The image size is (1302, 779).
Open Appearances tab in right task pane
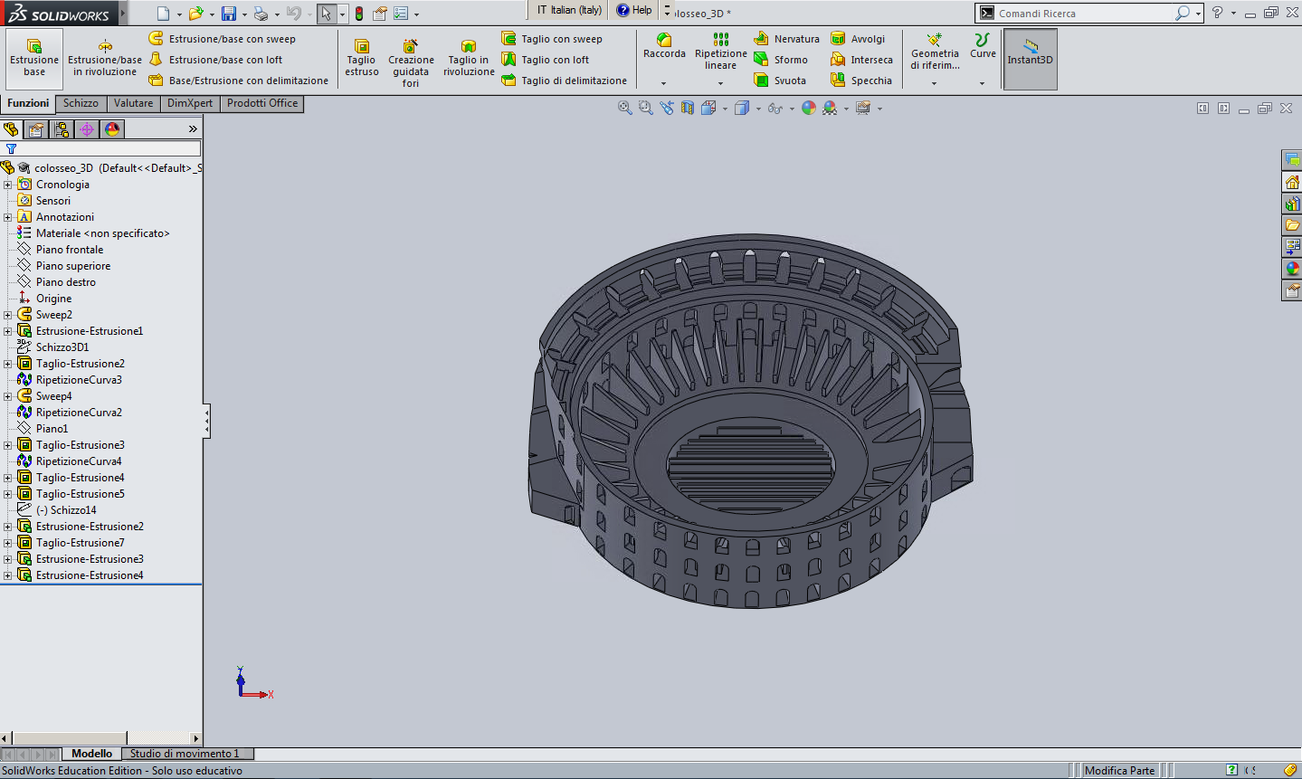pos(1292,269)
